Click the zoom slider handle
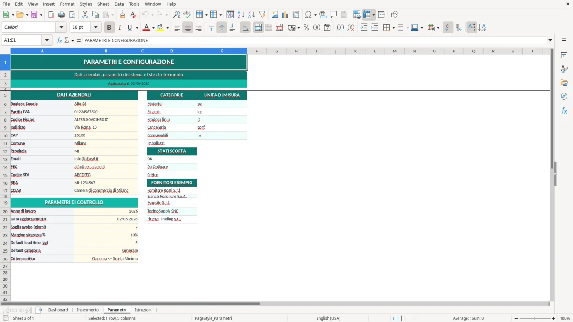 (535, 318)
